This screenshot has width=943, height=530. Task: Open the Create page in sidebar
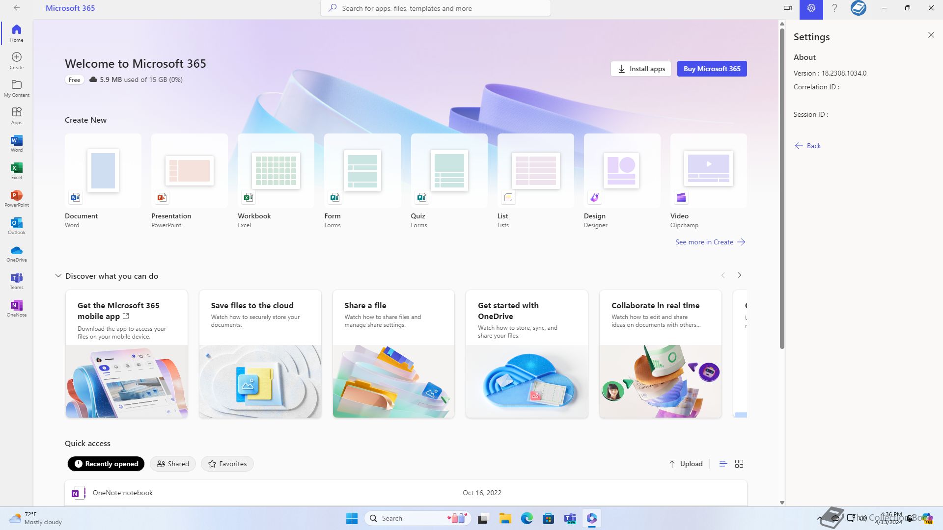tap(17, 61)
